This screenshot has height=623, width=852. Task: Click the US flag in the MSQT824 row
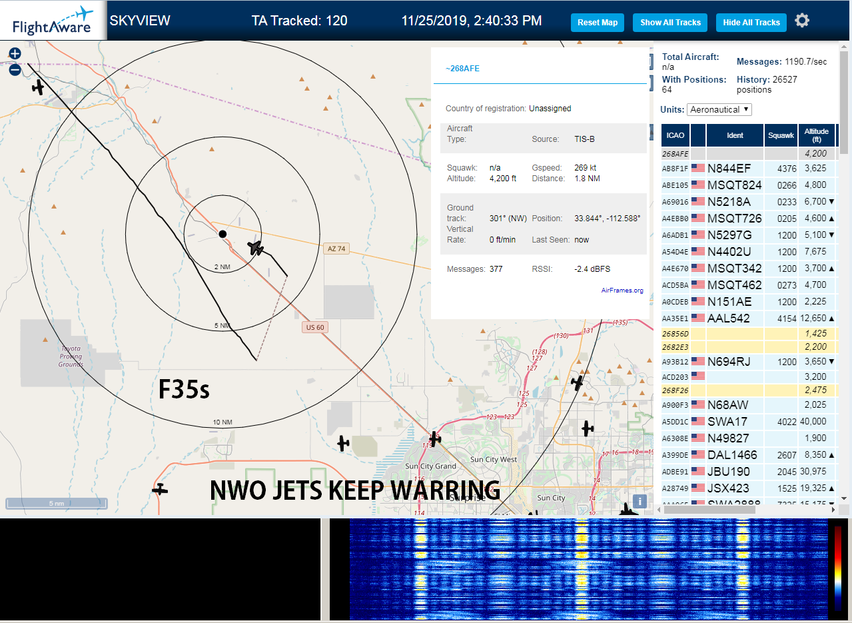(x=698, y=185)
